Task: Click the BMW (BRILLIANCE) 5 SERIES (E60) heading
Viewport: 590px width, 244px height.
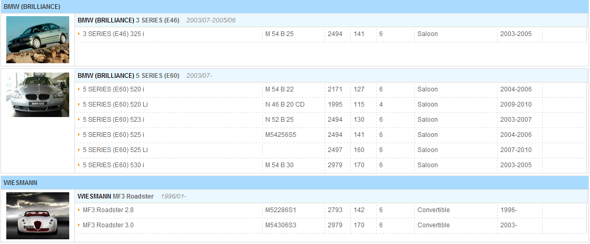Action: tap(128, 76)
